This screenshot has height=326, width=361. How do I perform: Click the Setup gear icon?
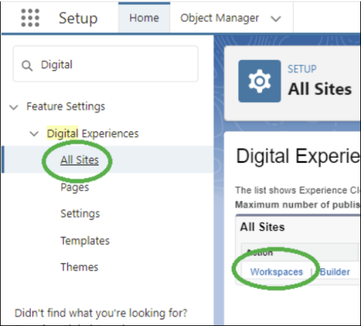tap(260, 81)
